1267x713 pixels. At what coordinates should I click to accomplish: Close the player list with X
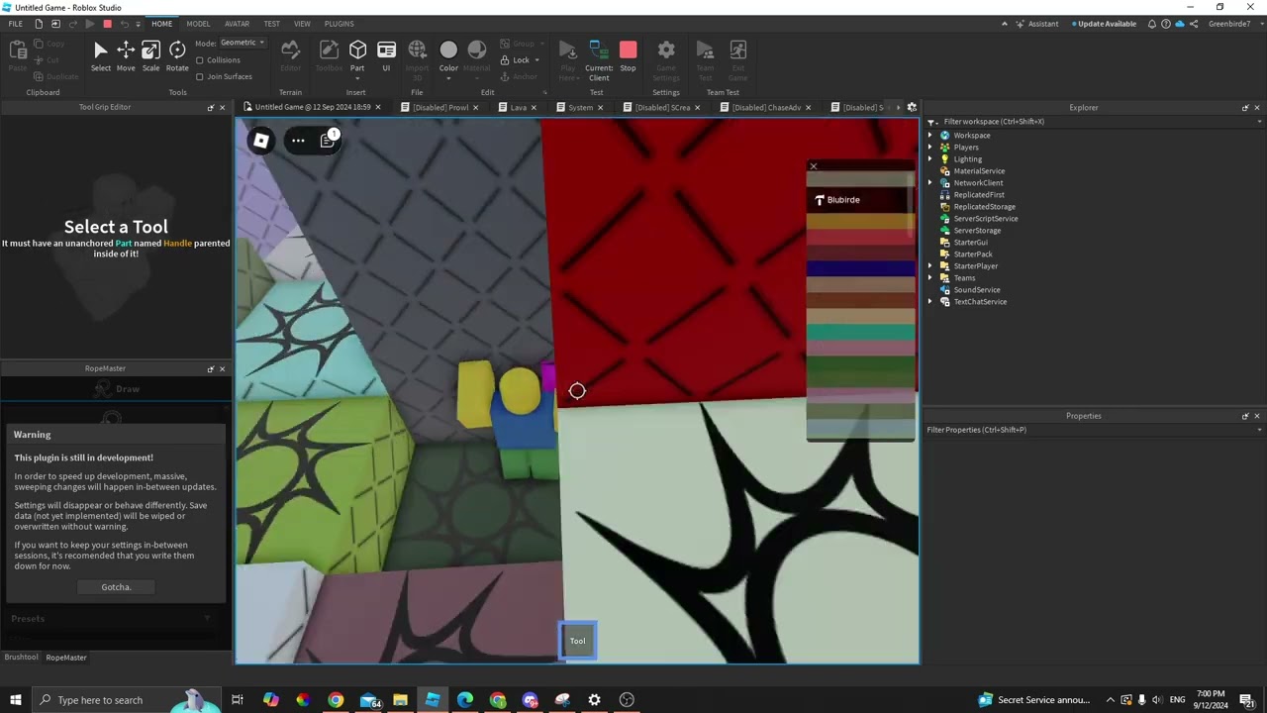(x=814, y=166)
